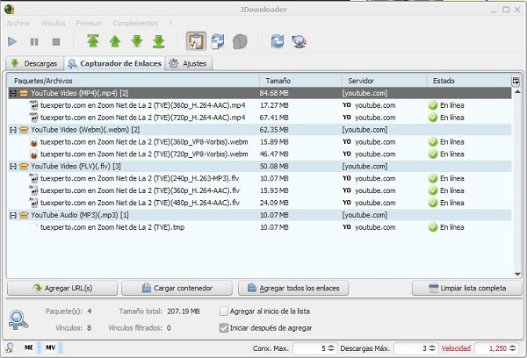Switch to the Descargas tab

pos(34,64)
